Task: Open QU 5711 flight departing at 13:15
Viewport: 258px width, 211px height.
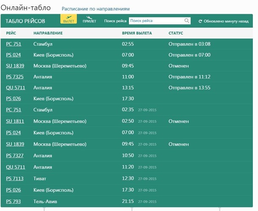Action: tap(15, 88)
